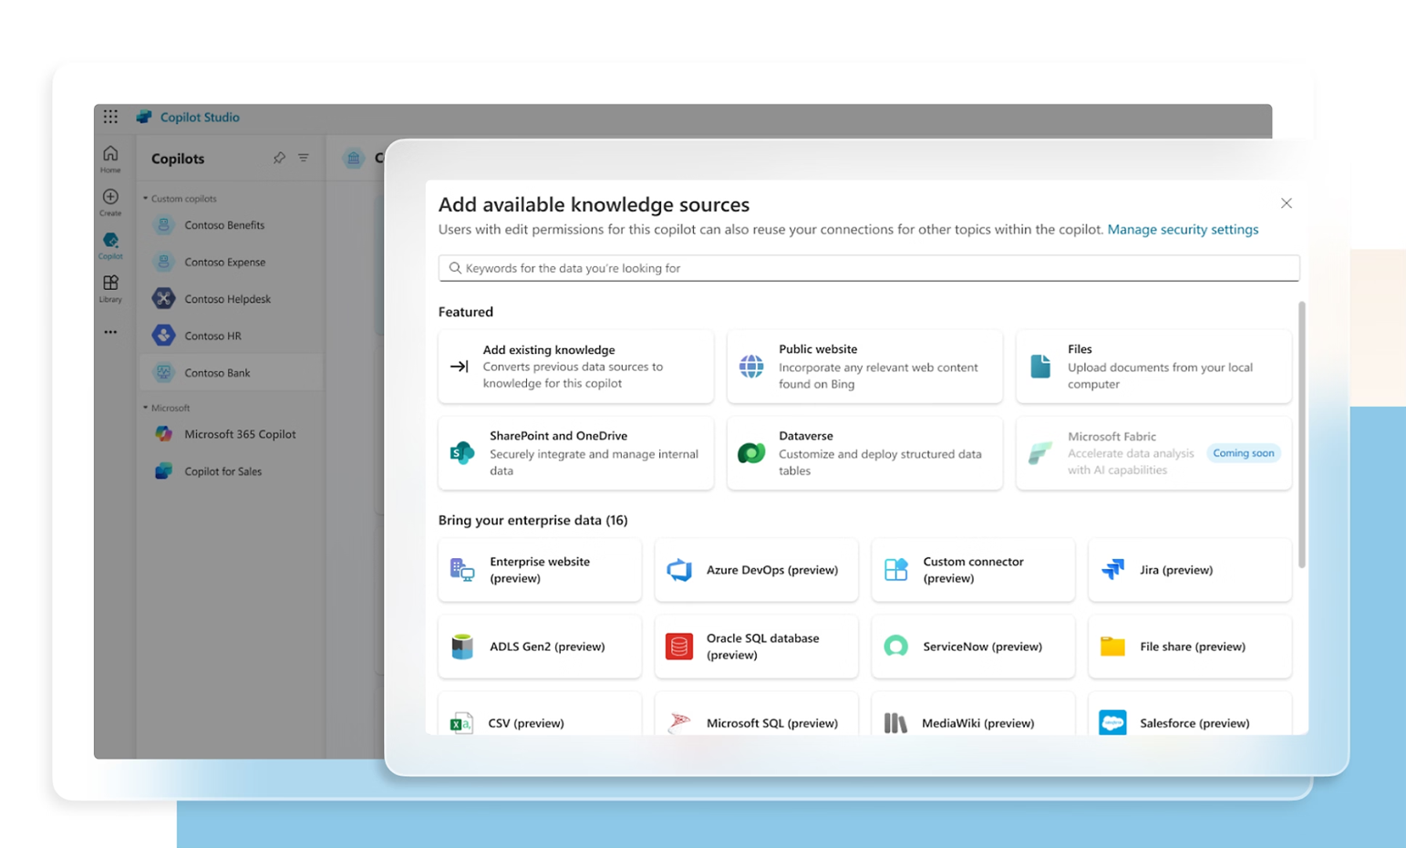Select Custom connector (preview)
The image size is (1406, 848).
pyautogui.click(x=973, y=570)
